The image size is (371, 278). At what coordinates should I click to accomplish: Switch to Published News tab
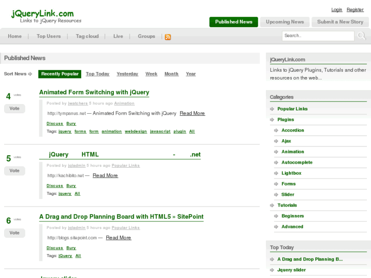(234, 22)
